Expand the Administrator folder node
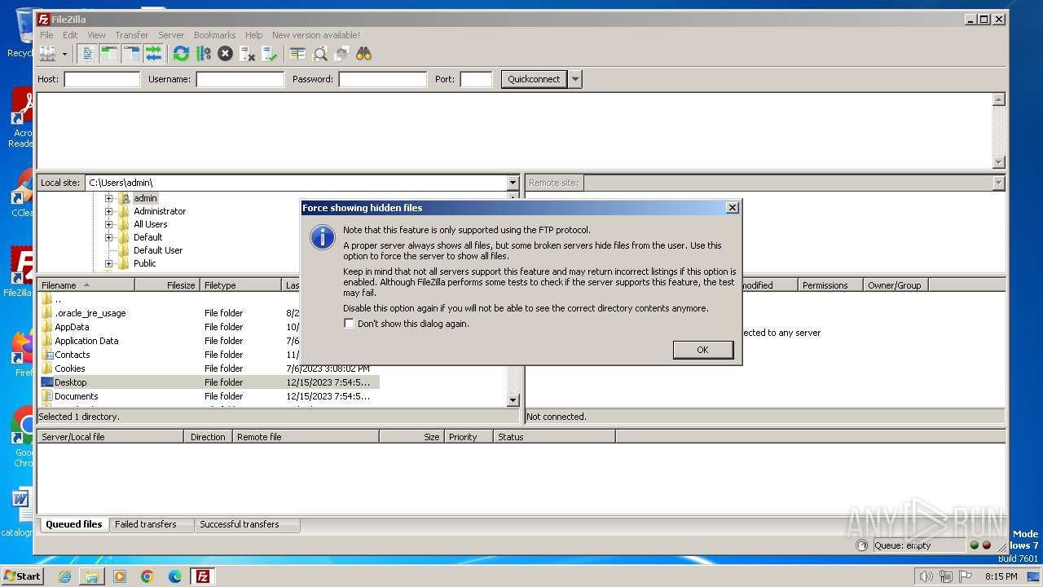The height and width of the screenshot is (587, 1043). click(x=108, y=211)
